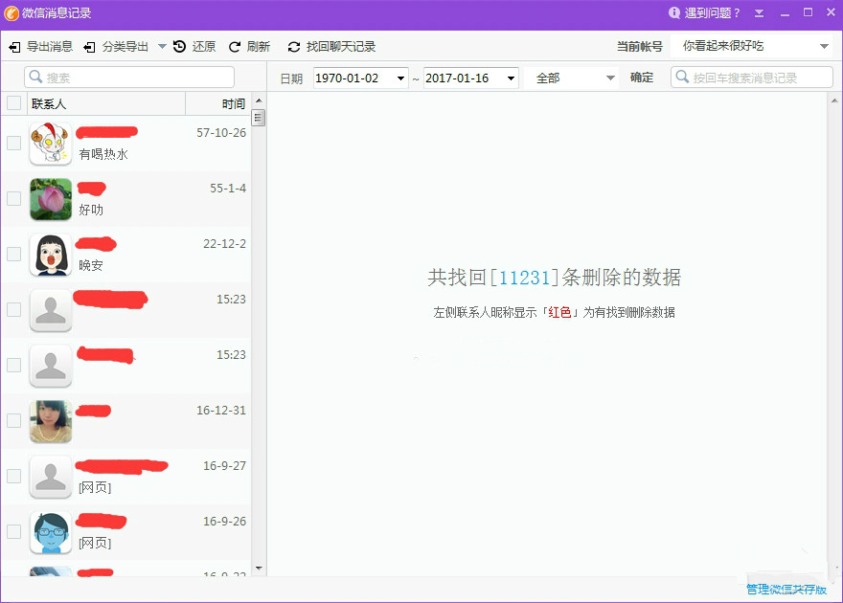The height and width of the screenshot is (603, 843).
Task: Expand the end date dropdown 2017-01-16
Action: tap(510, 78)
